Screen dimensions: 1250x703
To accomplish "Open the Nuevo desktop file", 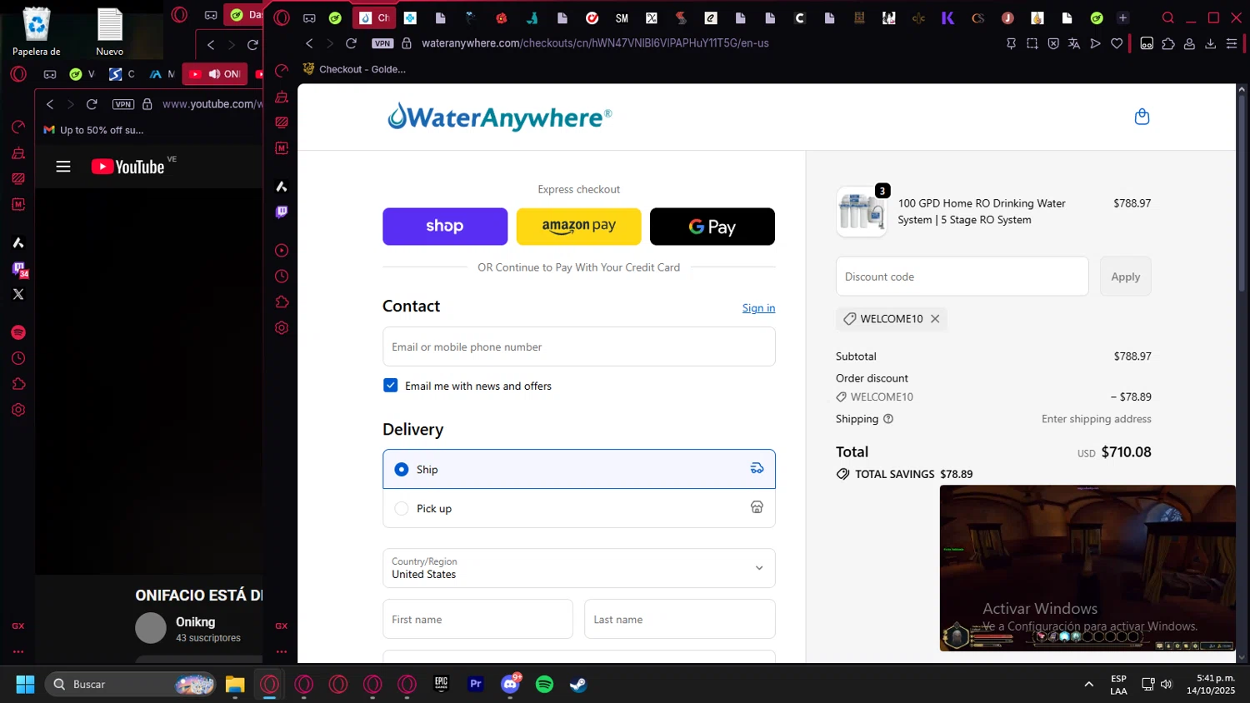I will [110, 32].
